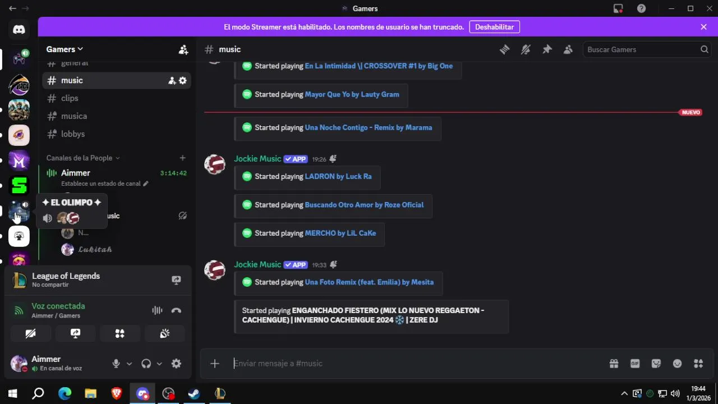
Task: Toggle noise suppression waveform icon
Action: 157,310
